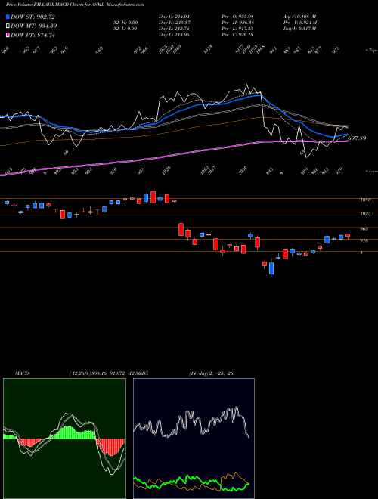The width and height of the screenshot is (378, 499).
Task: Click the 697.89 price label on EMA chart
Action: pos(357,138)
